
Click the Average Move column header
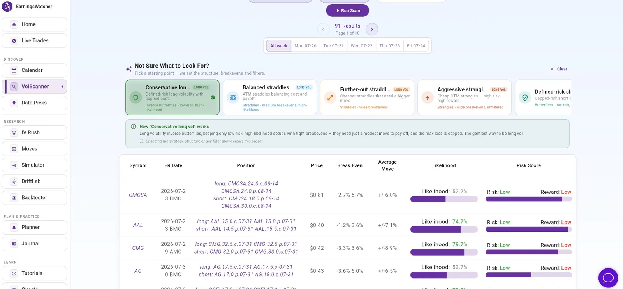387,165
